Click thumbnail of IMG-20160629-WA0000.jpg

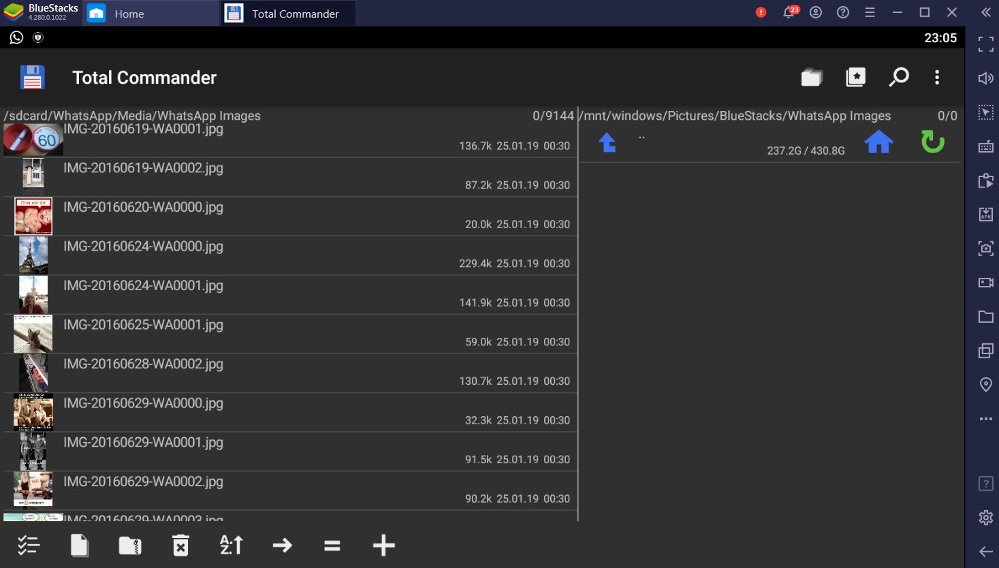tap(33, 412)
